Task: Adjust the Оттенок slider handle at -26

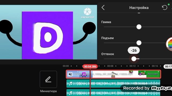Action: (x=134, y=59)
